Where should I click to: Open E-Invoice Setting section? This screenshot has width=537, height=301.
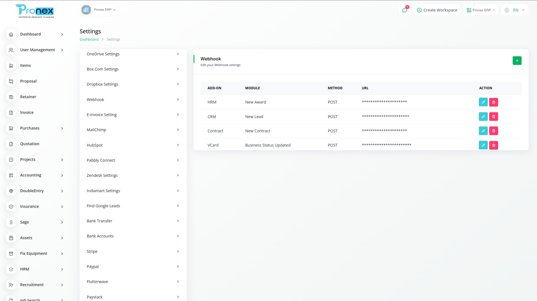tap(133, 115)
